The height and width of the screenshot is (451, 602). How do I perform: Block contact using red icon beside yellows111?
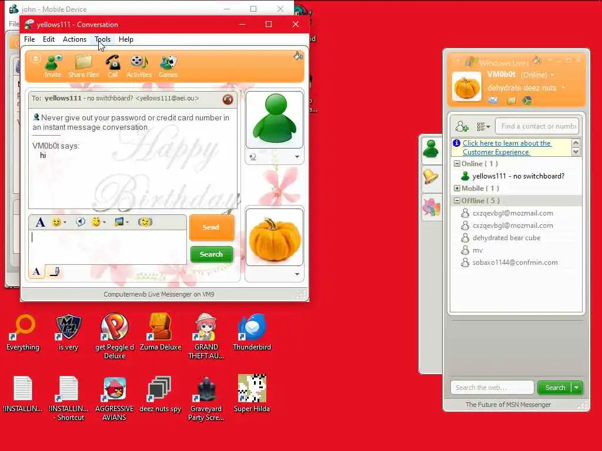228,100
